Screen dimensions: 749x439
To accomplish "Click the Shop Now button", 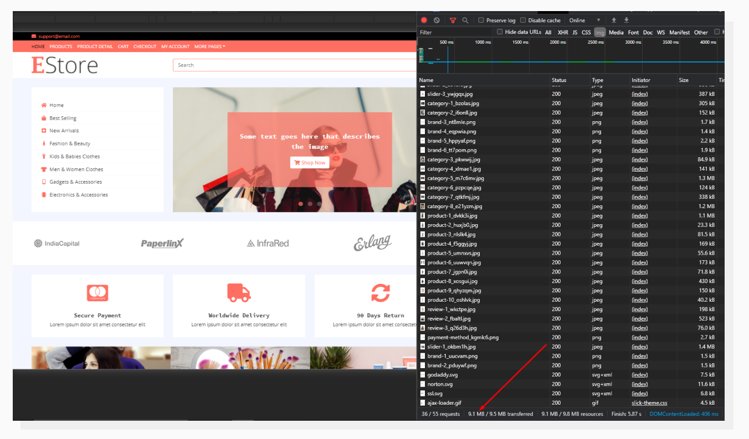I will (x=310, y=162).
